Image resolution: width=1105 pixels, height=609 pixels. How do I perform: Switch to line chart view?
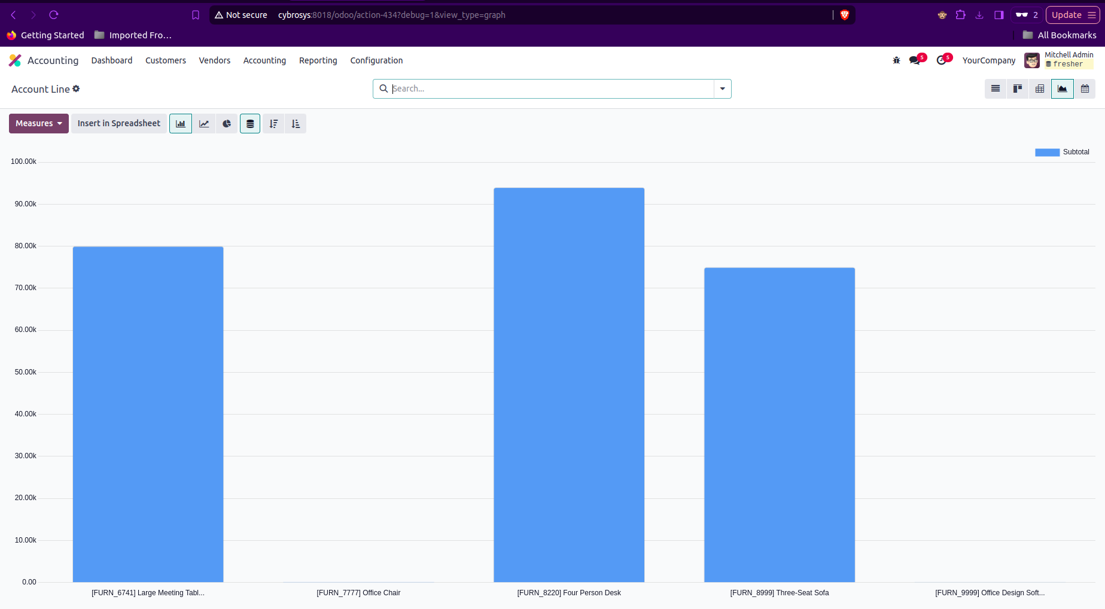[x=204, y=124]
